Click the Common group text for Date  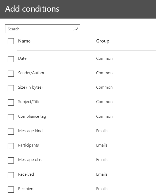[104, 58]
